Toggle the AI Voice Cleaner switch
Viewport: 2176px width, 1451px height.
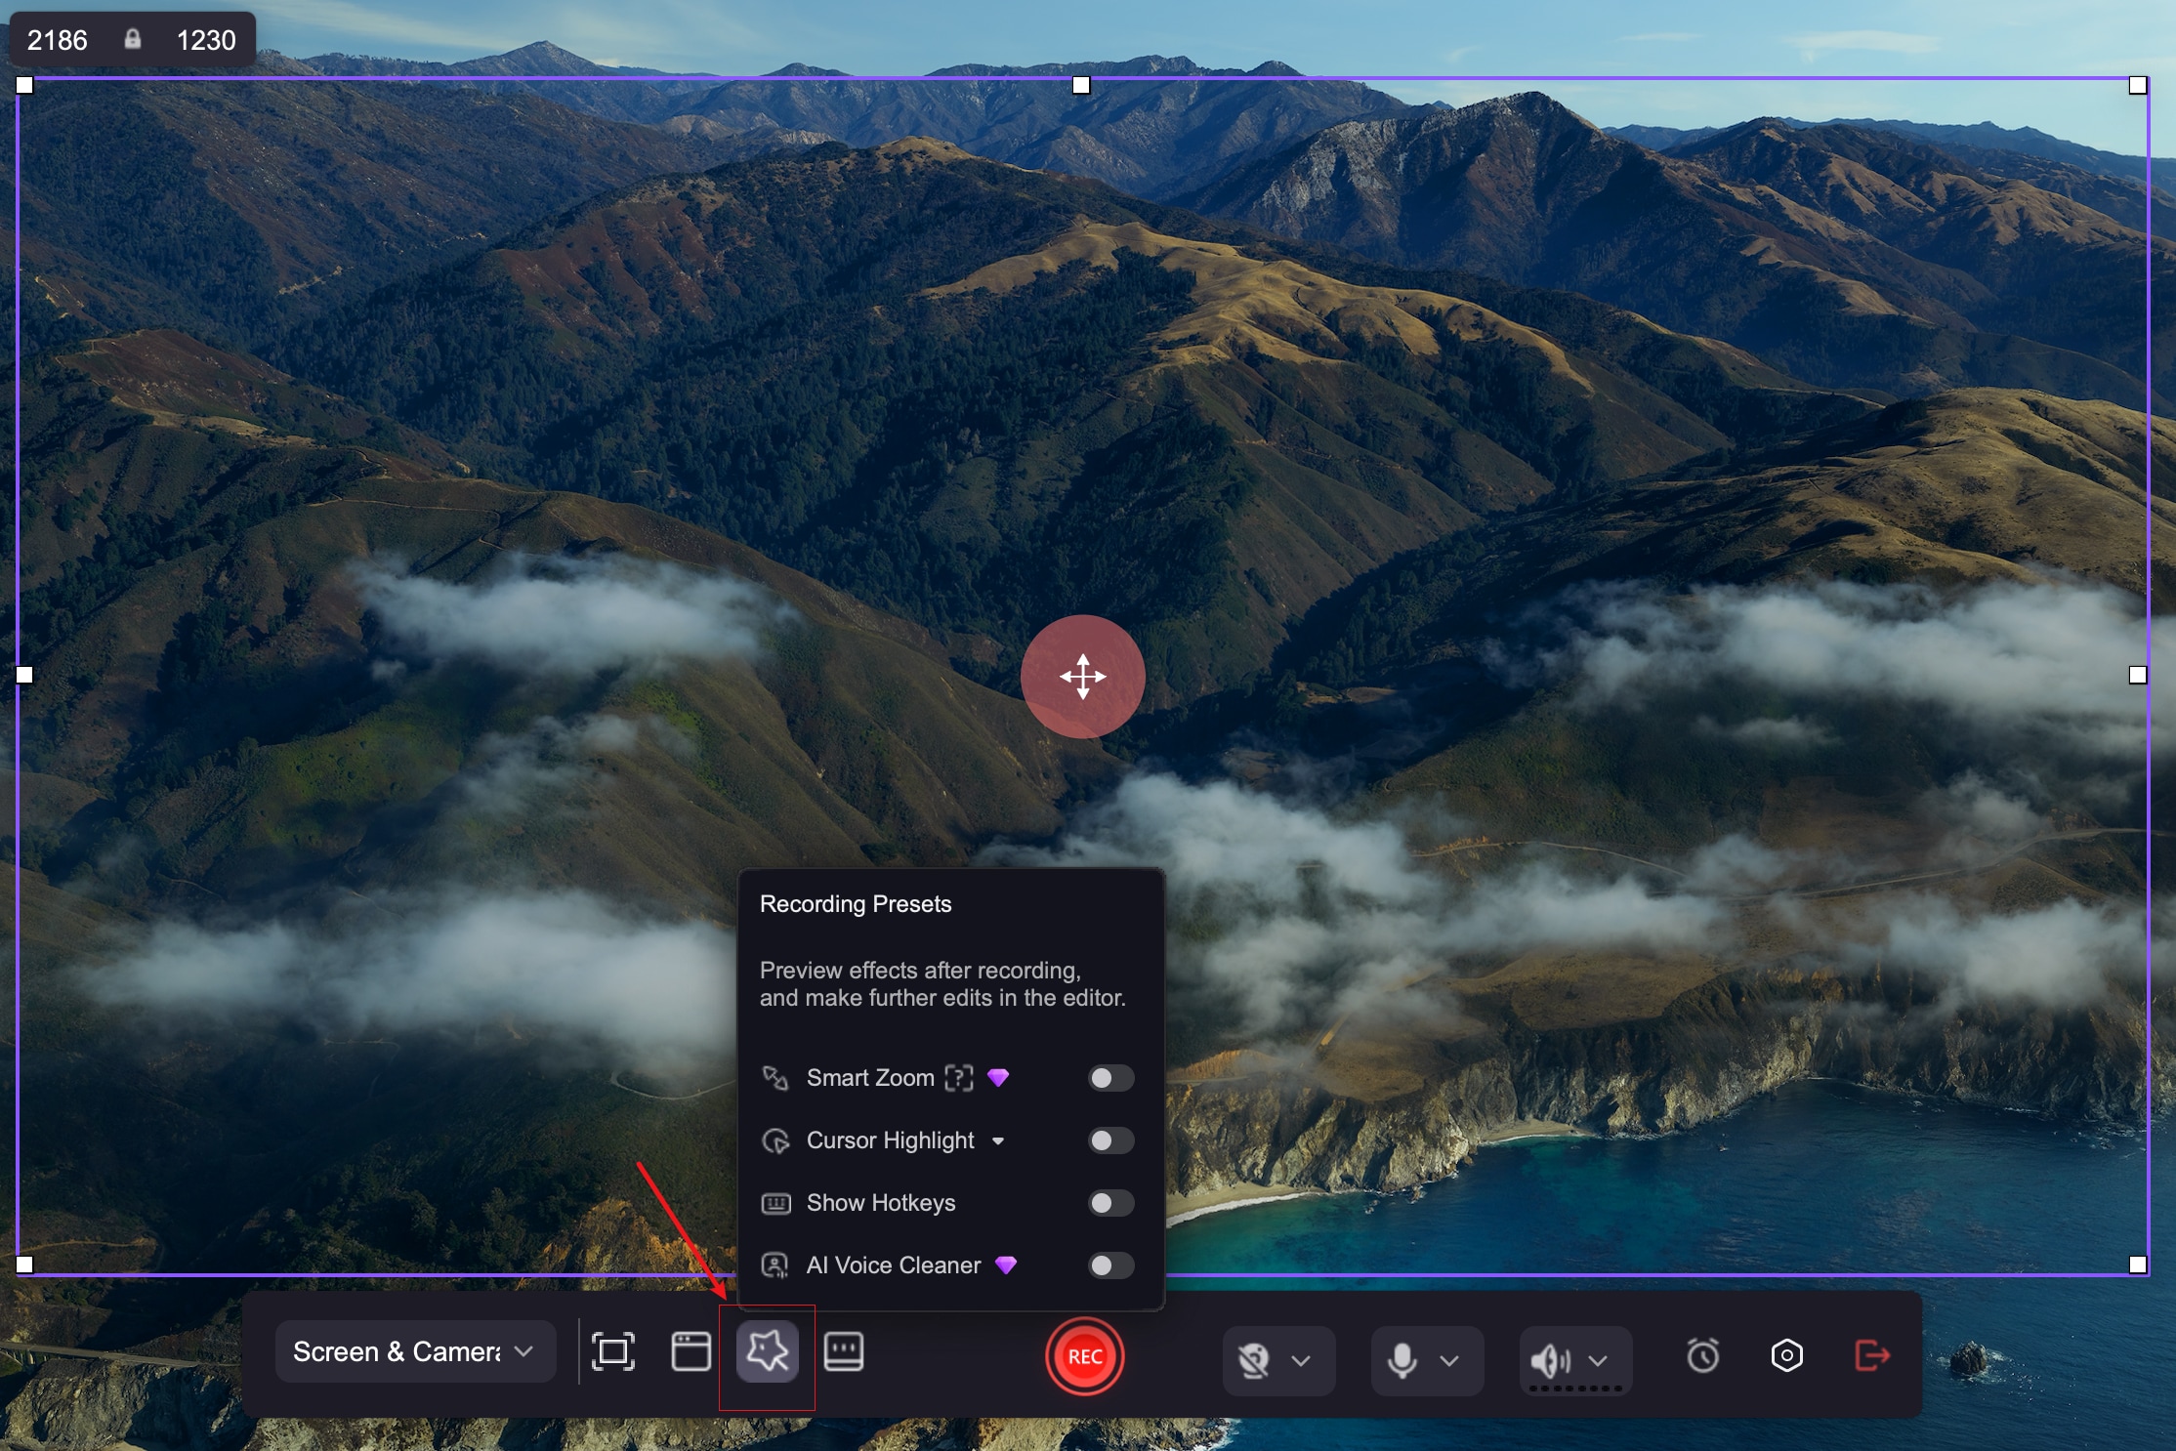(x=1110, y=1265)
